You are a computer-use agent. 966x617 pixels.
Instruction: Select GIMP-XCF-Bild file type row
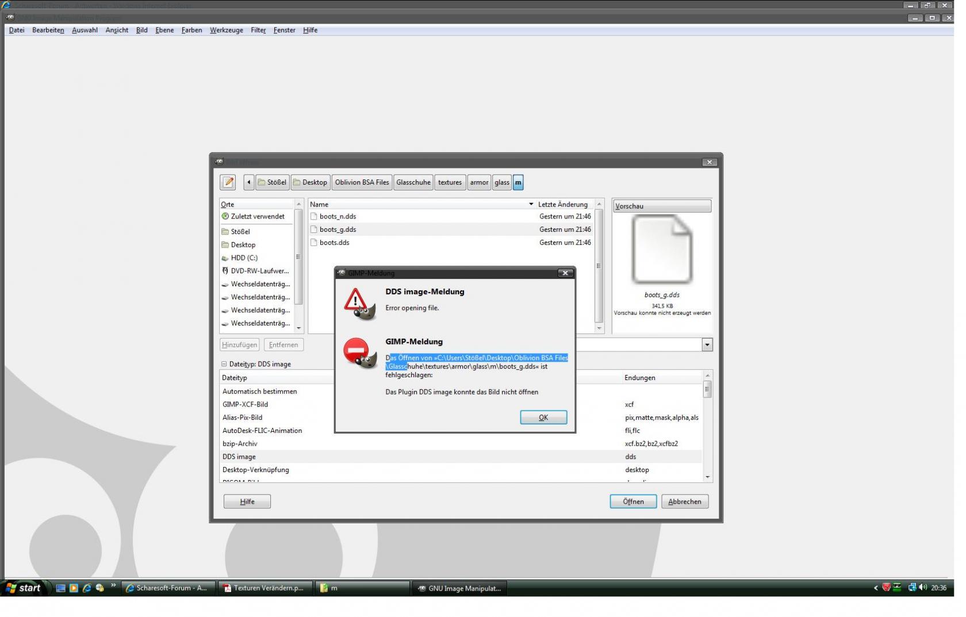click(x=246, y=404)
